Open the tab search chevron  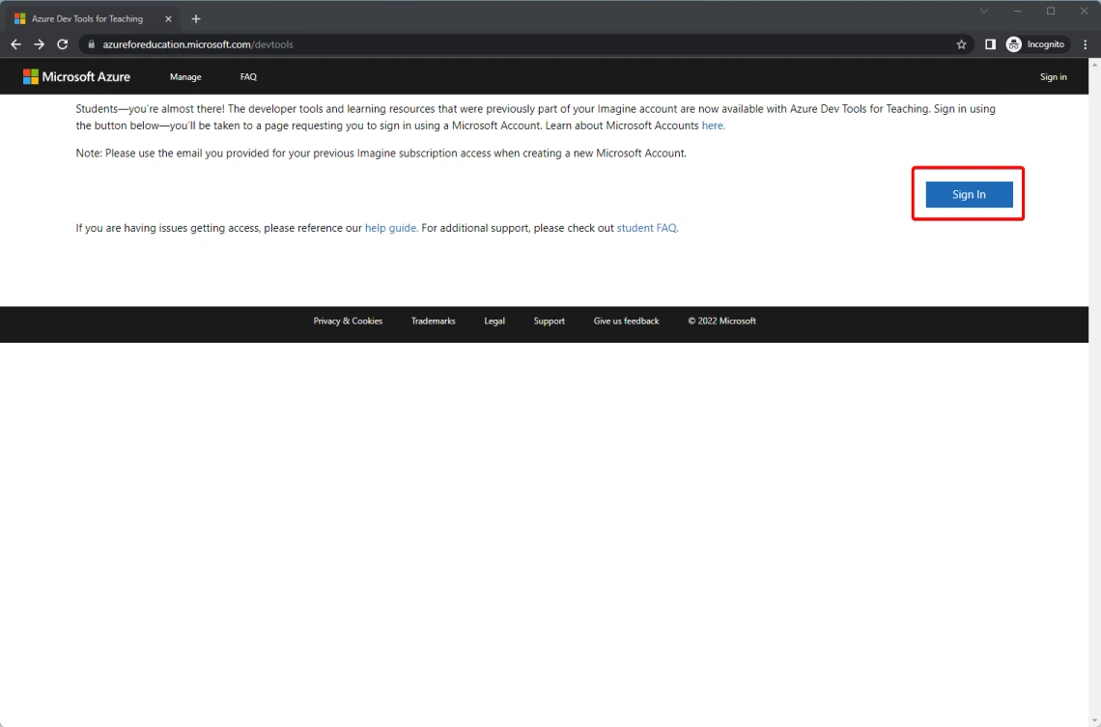(984, 12)
